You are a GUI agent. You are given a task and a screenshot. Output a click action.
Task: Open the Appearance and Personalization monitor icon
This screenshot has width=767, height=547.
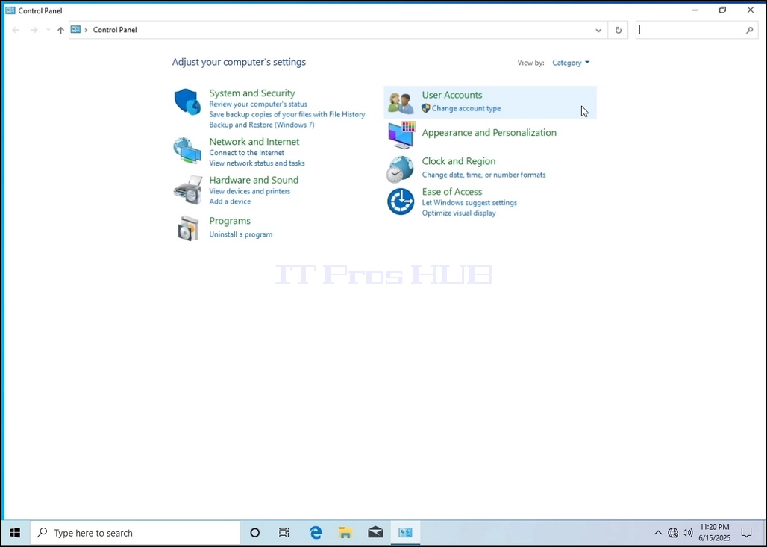click(401, 135)
